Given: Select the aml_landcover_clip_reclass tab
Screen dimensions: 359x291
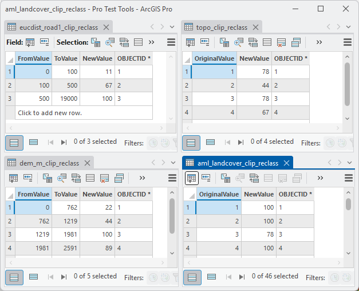Looking at the screenshot, I should [x=238, y=163].
